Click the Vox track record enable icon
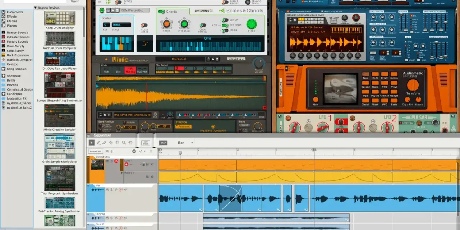The width and height of the screenshot is (460, 230). pyautogui.click(x=121, y=189)
